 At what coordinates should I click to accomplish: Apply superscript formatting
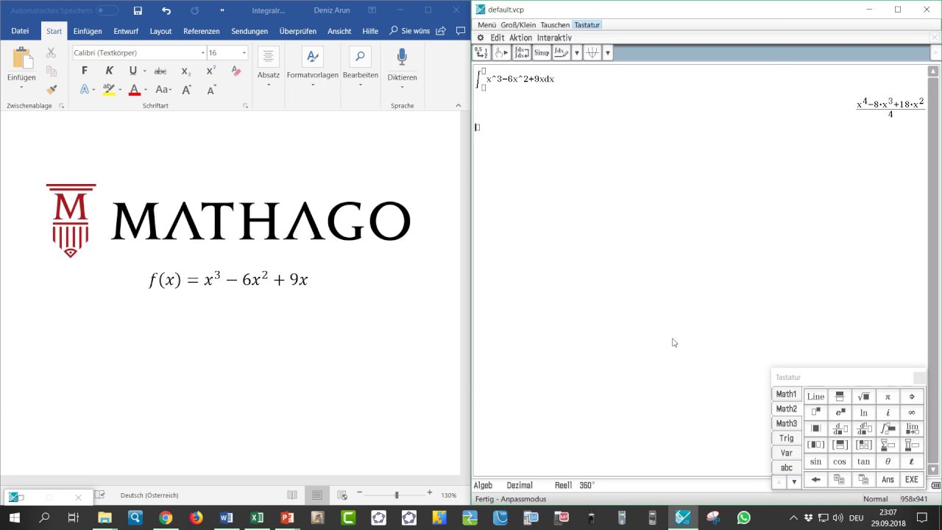point(210,71)
